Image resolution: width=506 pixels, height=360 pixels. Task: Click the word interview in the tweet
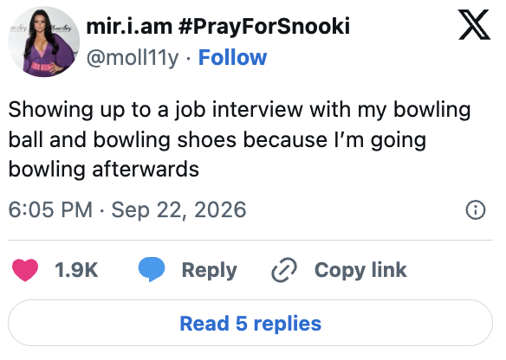click(x=257, y=110)
